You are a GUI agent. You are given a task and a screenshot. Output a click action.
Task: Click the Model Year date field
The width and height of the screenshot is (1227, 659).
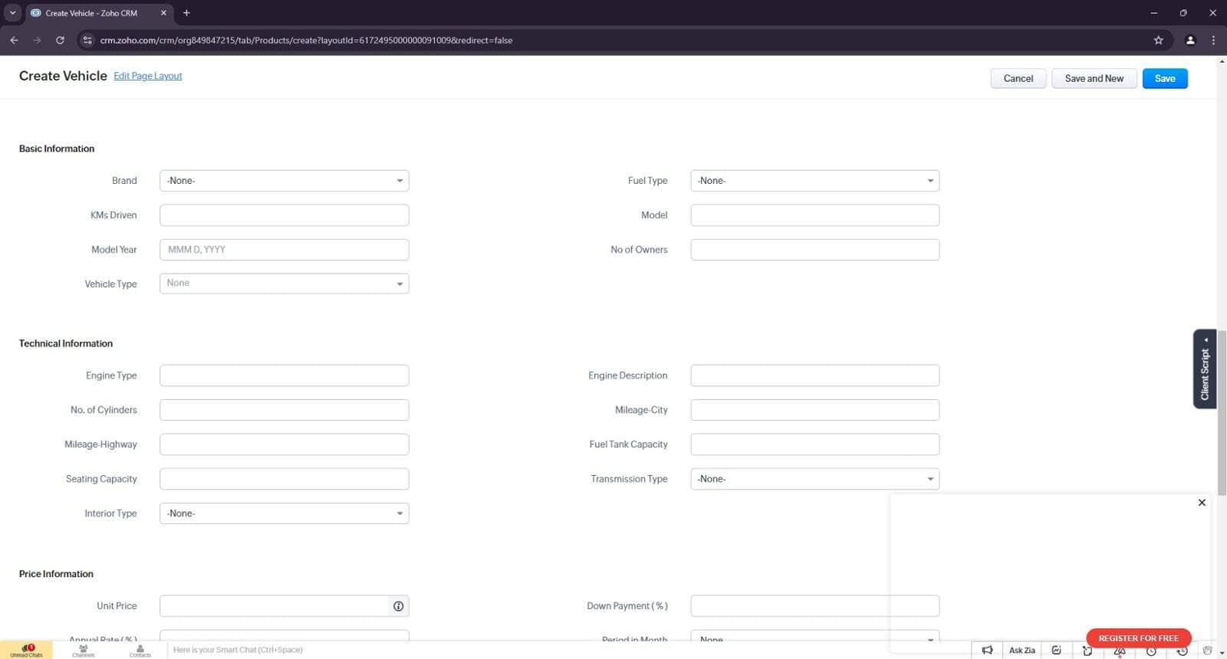[284, 250]
